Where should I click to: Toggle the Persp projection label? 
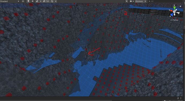coord(174,20)
